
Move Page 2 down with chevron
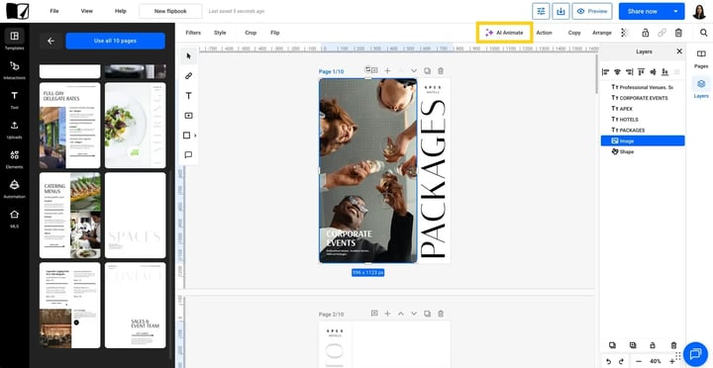[x=414, y=314]
